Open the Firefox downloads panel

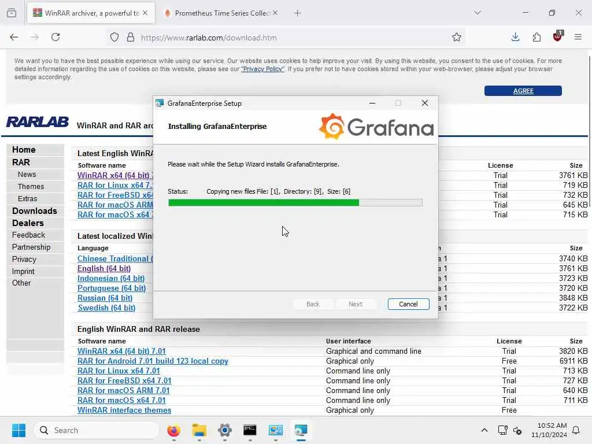point(515,37)
